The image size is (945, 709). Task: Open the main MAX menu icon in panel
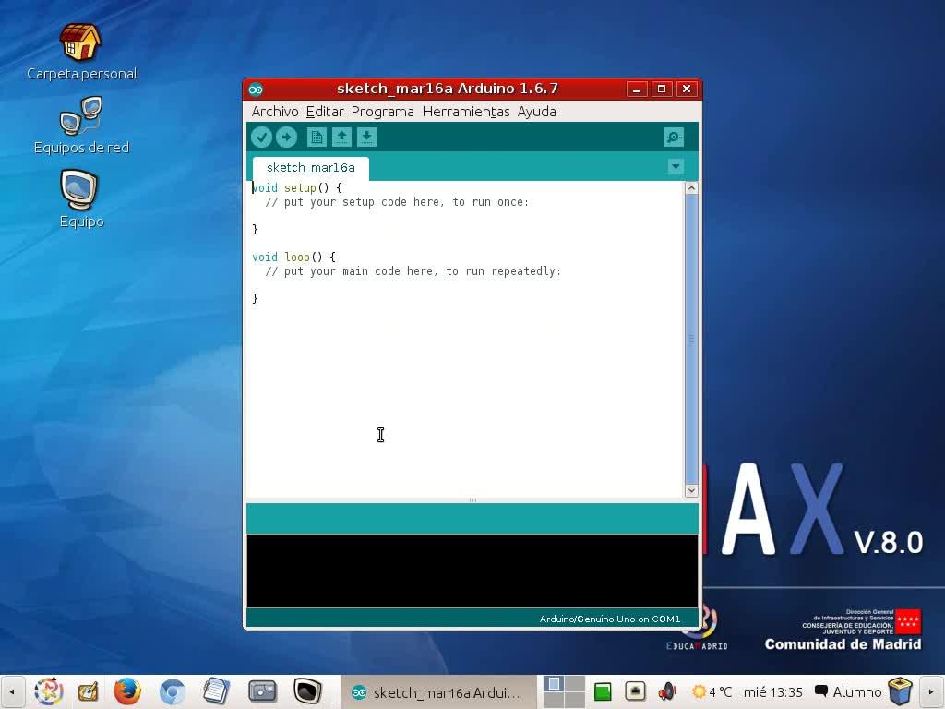pyautogui.click(x=49, y=691)
